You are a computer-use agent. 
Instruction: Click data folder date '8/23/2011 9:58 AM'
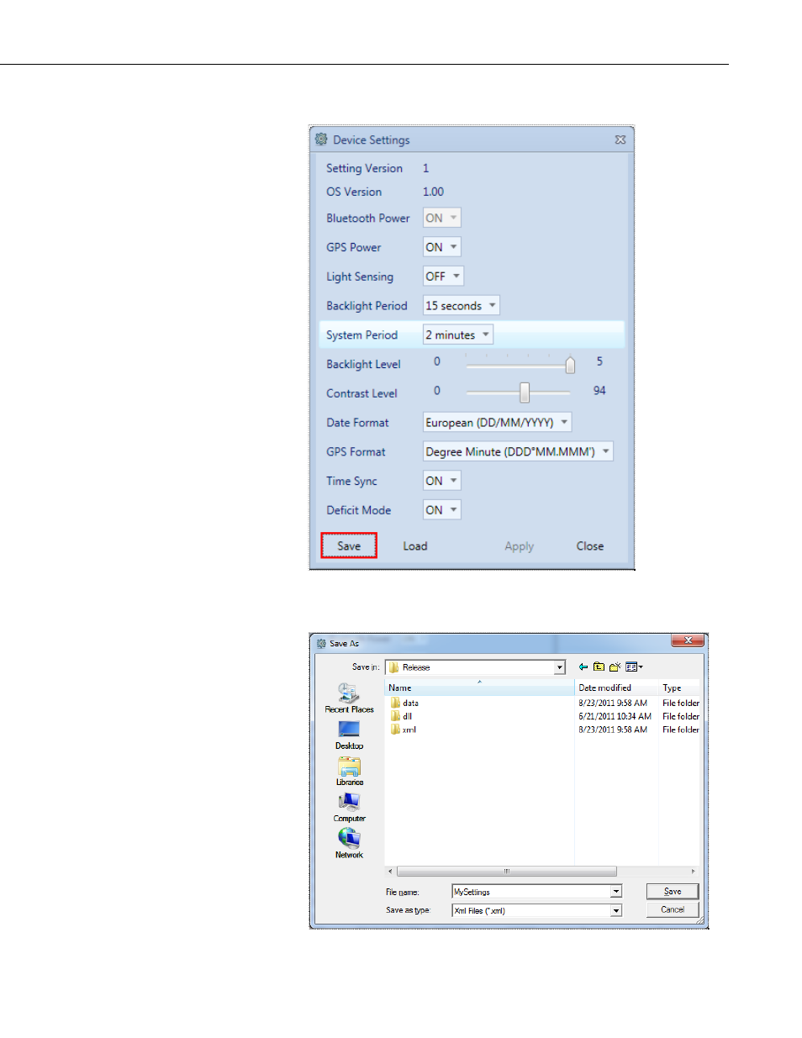(x=613, y=703)
